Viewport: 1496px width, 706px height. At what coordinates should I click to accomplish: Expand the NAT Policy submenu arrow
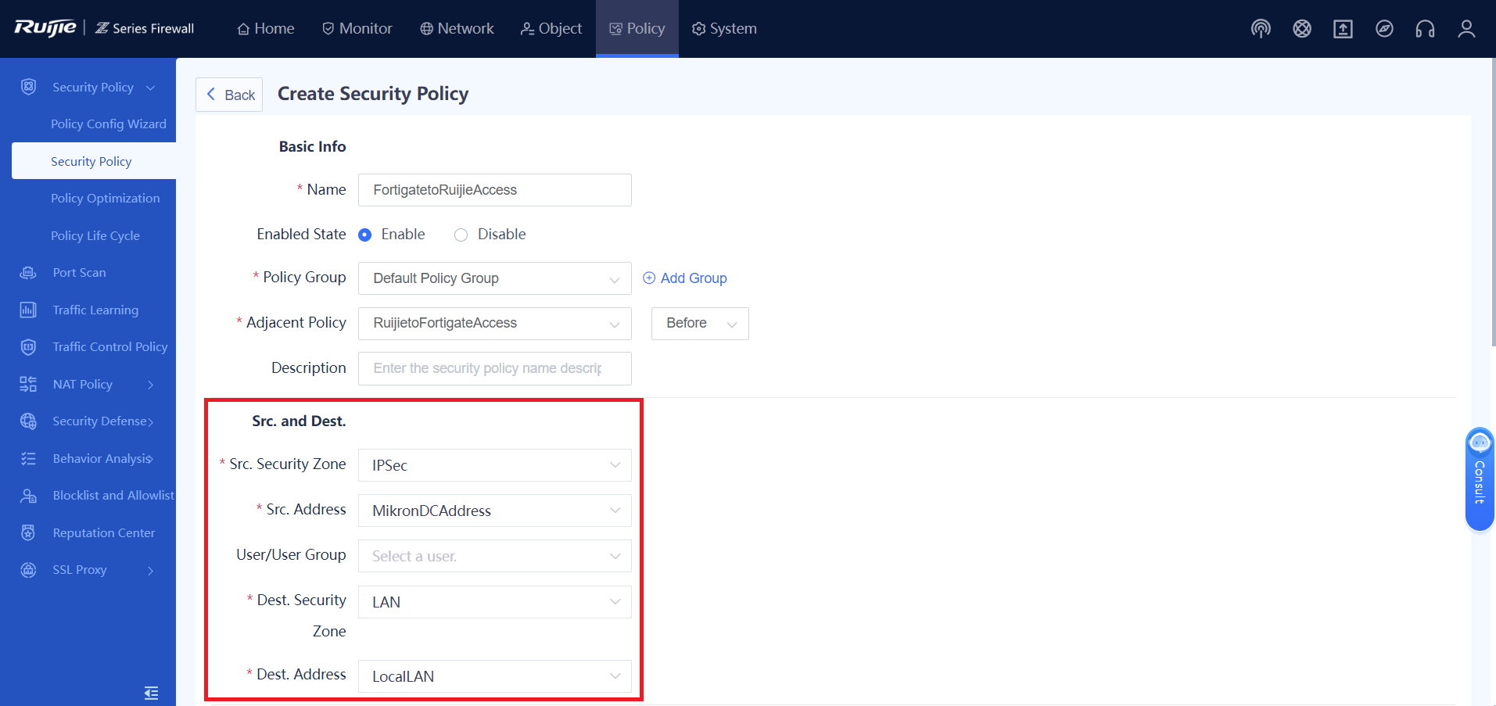click(150, 384)
